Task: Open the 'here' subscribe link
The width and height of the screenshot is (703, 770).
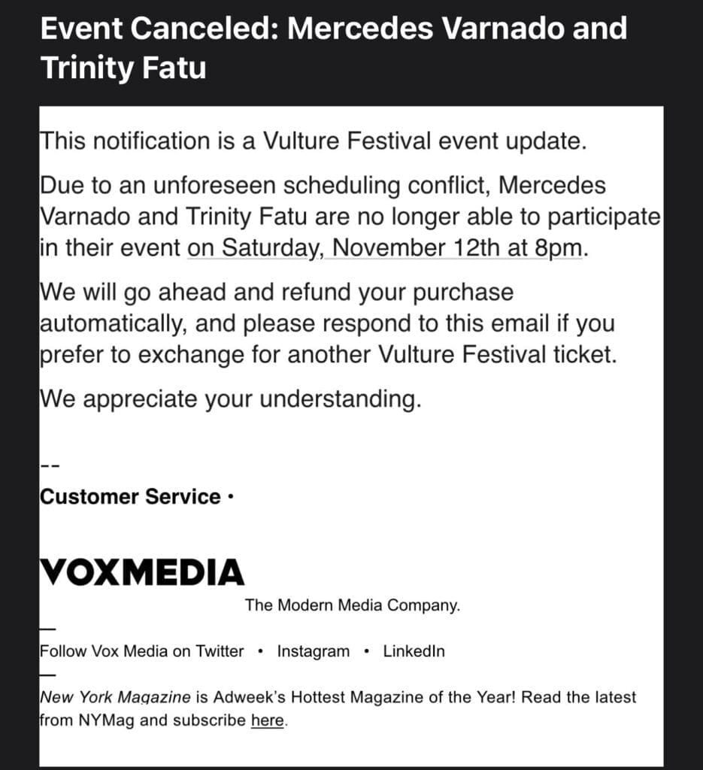Action: point(267,720)
